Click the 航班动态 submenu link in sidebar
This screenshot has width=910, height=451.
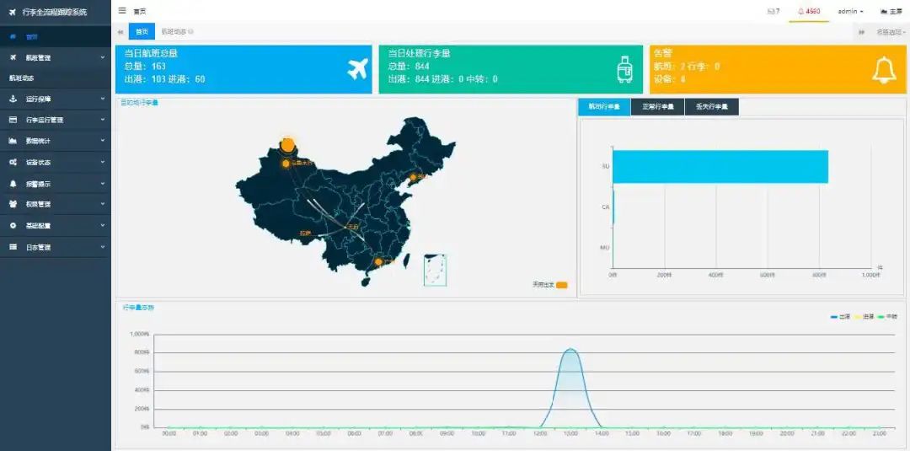click(x=22, y=78)
